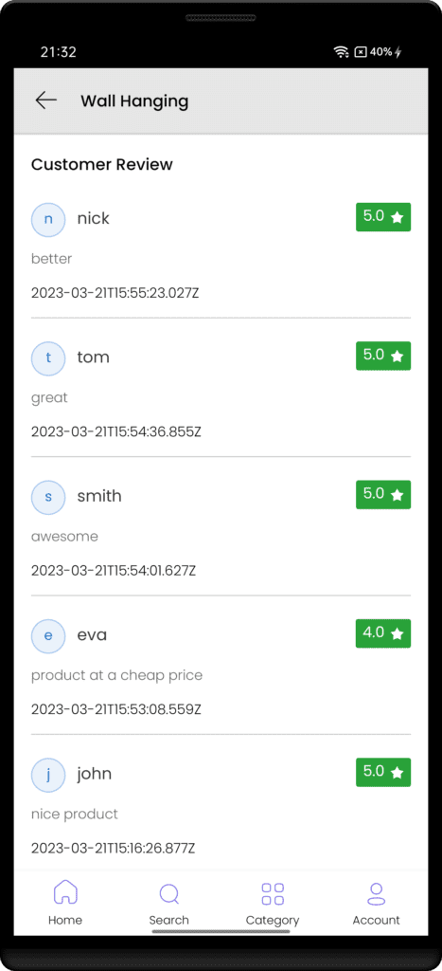
Task: Tap the Wi-Fi status icon
Action: tap(342, 52)
